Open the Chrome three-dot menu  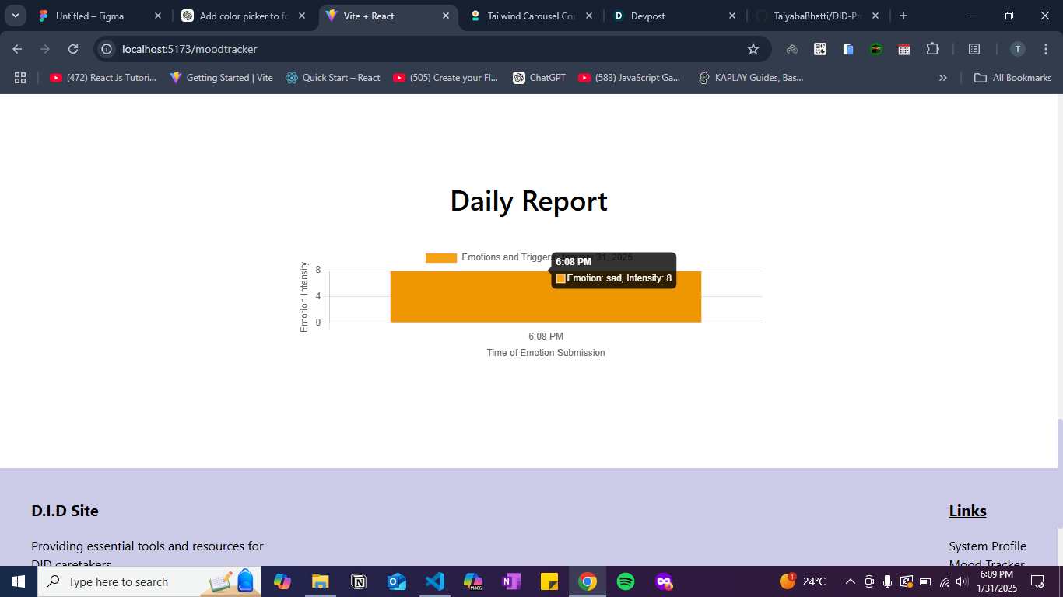tap(1046, 48)
